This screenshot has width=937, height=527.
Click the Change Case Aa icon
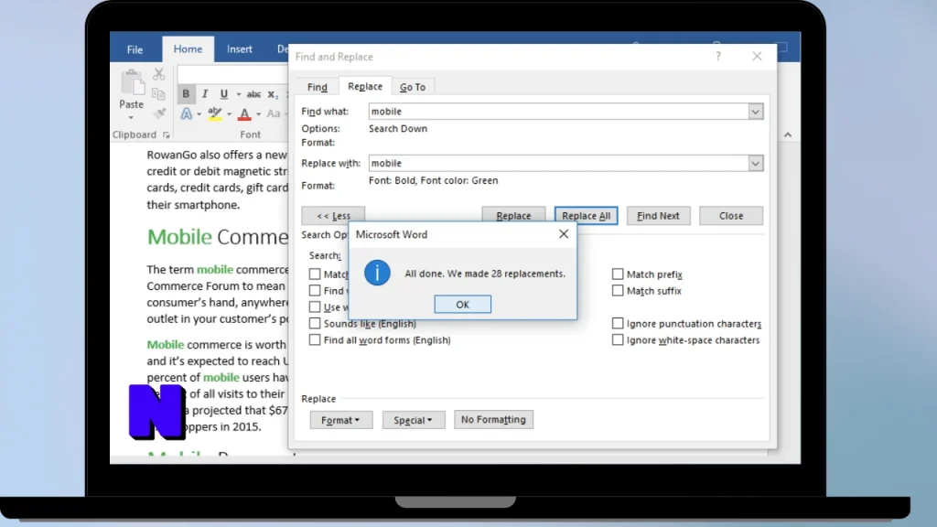point(274,113)
